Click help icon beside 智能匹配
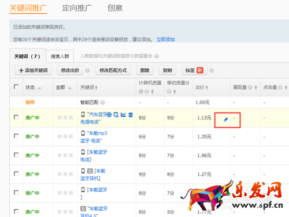Viewport: 289px width, 217px height. tap(103, 102)
